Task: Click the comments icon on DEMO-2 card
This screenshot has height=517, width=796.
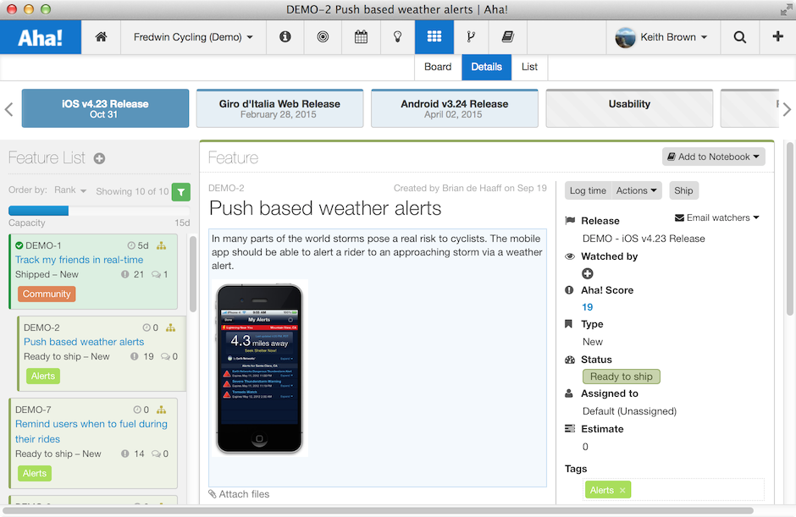Action: tap(165, 357)
